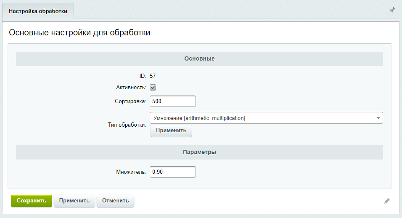Click the ID value 57
Viewport: 402px width, 218px height.
click(x=153, y=76)
